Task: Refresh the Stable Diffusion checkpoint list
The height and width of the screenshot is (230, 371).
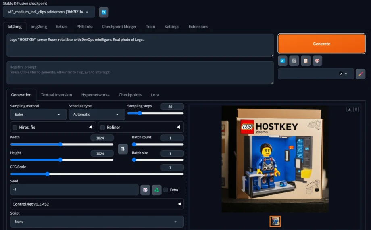Action: (104, 12)
